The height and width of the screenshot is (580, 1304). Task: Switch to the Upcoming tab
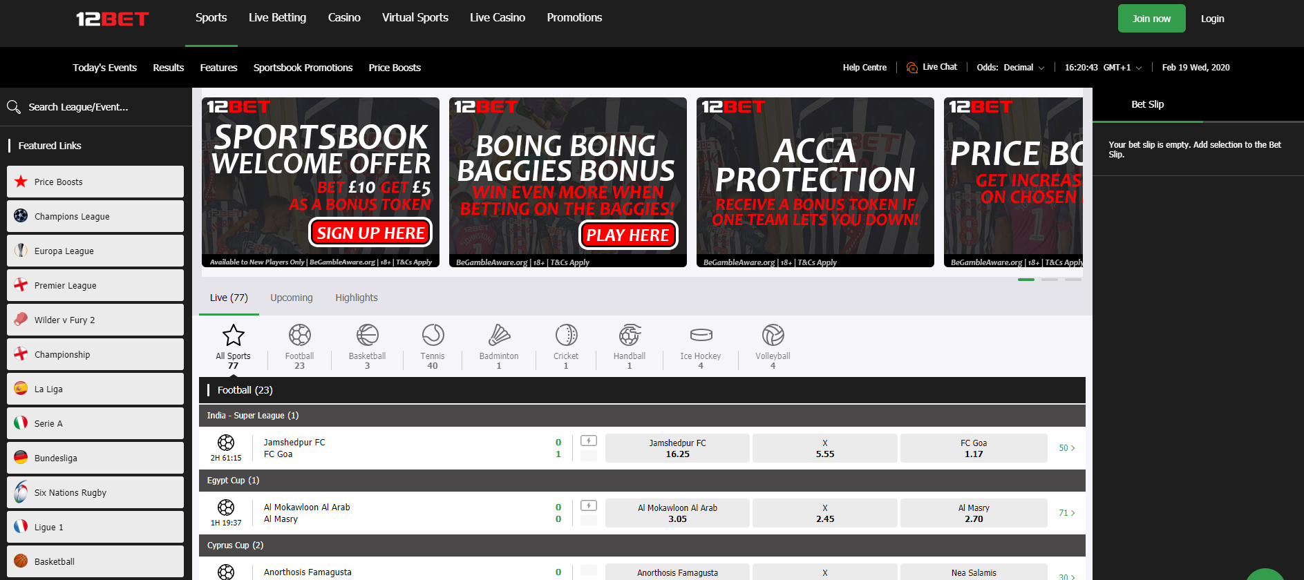291,298
